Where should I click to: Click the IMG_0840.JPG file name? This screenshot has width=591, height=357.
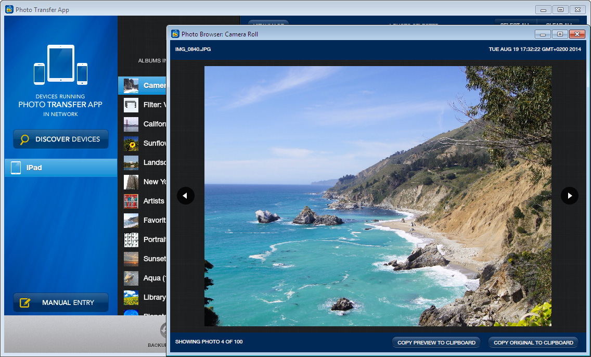point(193,49)
